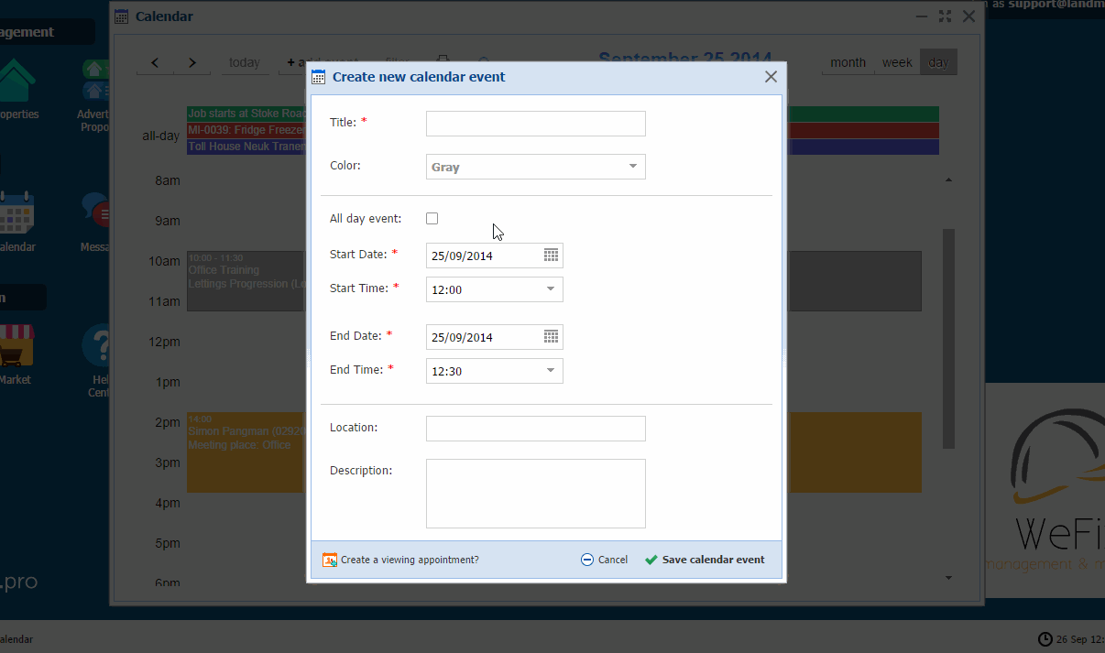Open Advertise Properties desktop icon
1105x653 pixels.
[x=96, y=80]
